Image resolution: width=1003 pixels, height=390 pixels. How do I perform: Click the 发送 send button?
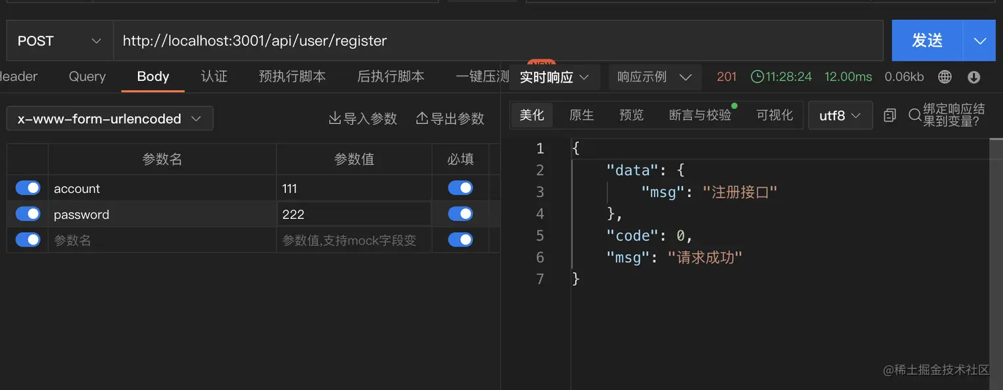[927, 41]
